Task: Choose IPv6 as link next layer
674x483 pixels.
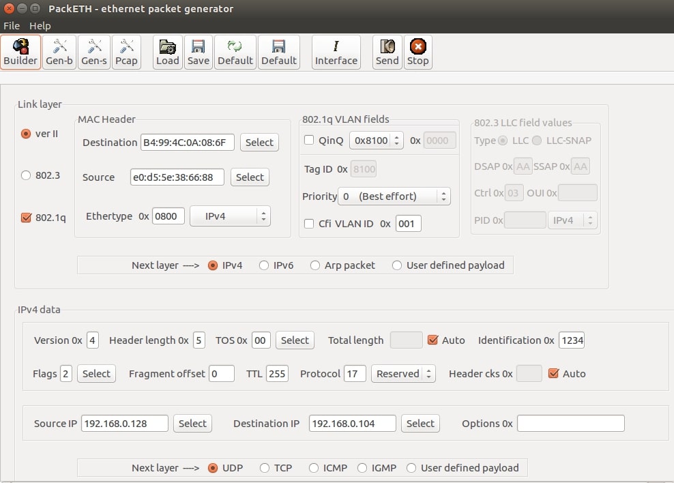Action: click(x=264, y=265)
